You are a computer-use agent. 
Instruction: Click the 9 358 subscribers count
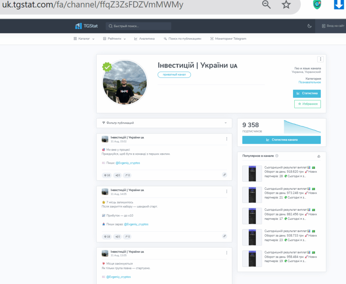point(250,125)
